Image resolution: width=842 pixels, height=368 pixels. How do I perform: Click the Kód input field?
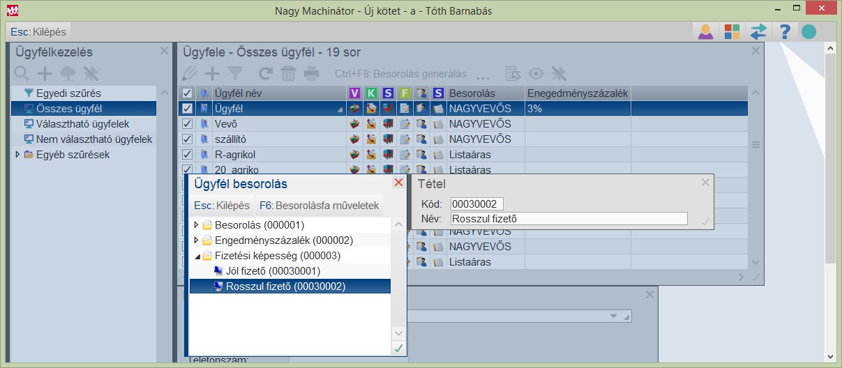[x=477, y=204]
